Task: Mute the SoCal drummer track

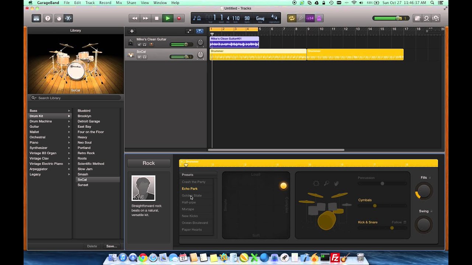Action: coord(139,57)
